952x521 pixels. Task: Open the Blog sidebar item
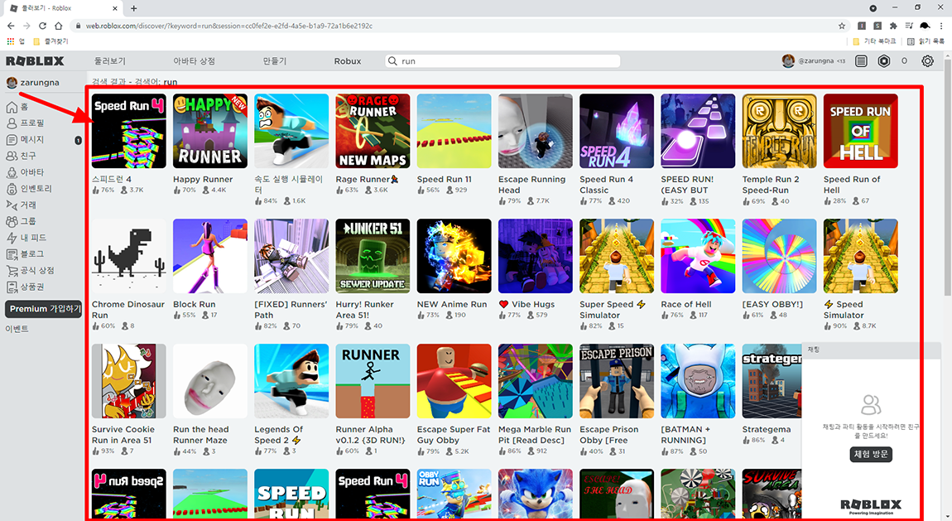coord(25,254)
